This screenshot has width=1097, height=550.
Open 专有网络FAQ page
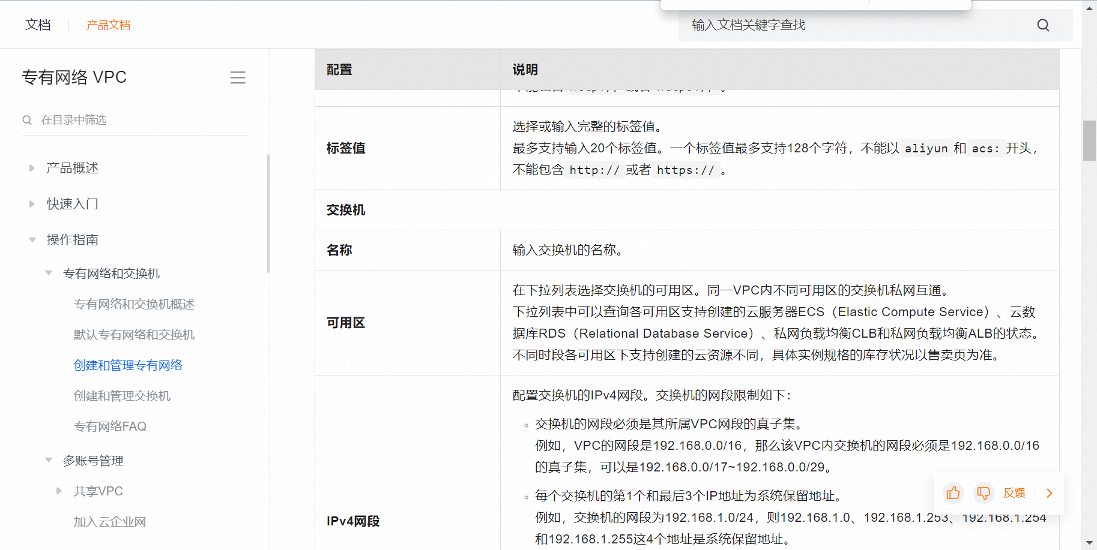coord(110,426)
